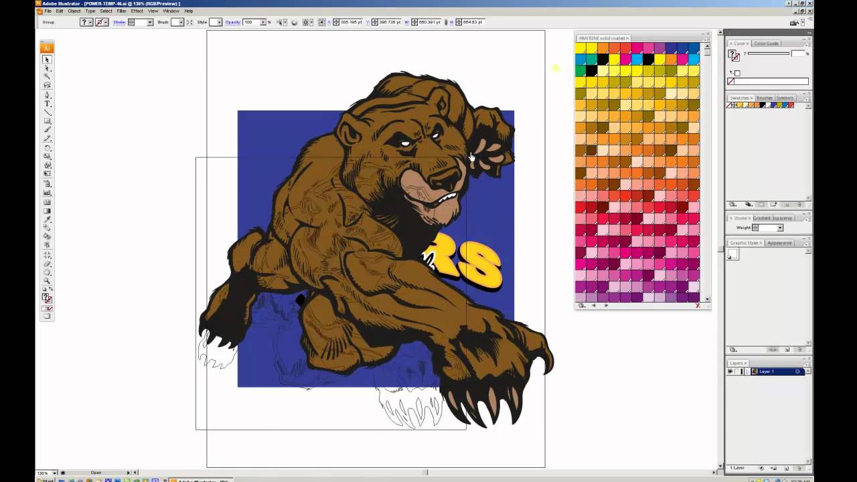Select the Selection arrow tool
Image resolution: width=857 pixels, height=482 pixels.
[x=47, y=59]
